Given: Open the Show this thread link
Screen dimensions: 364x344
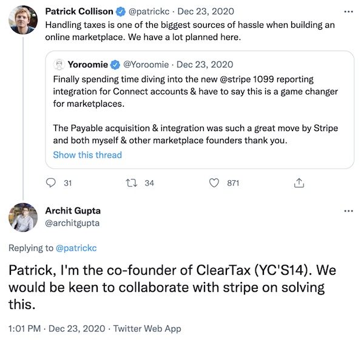Looking at the screenshot, I should tap(87, 155).
